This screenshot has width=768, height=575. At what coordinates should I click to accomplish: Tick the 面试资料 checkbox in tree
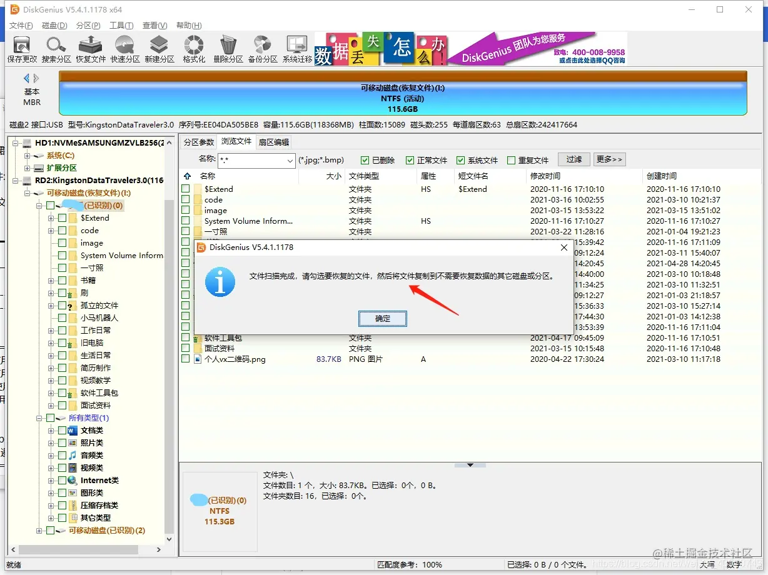click(x=63, y=406)
